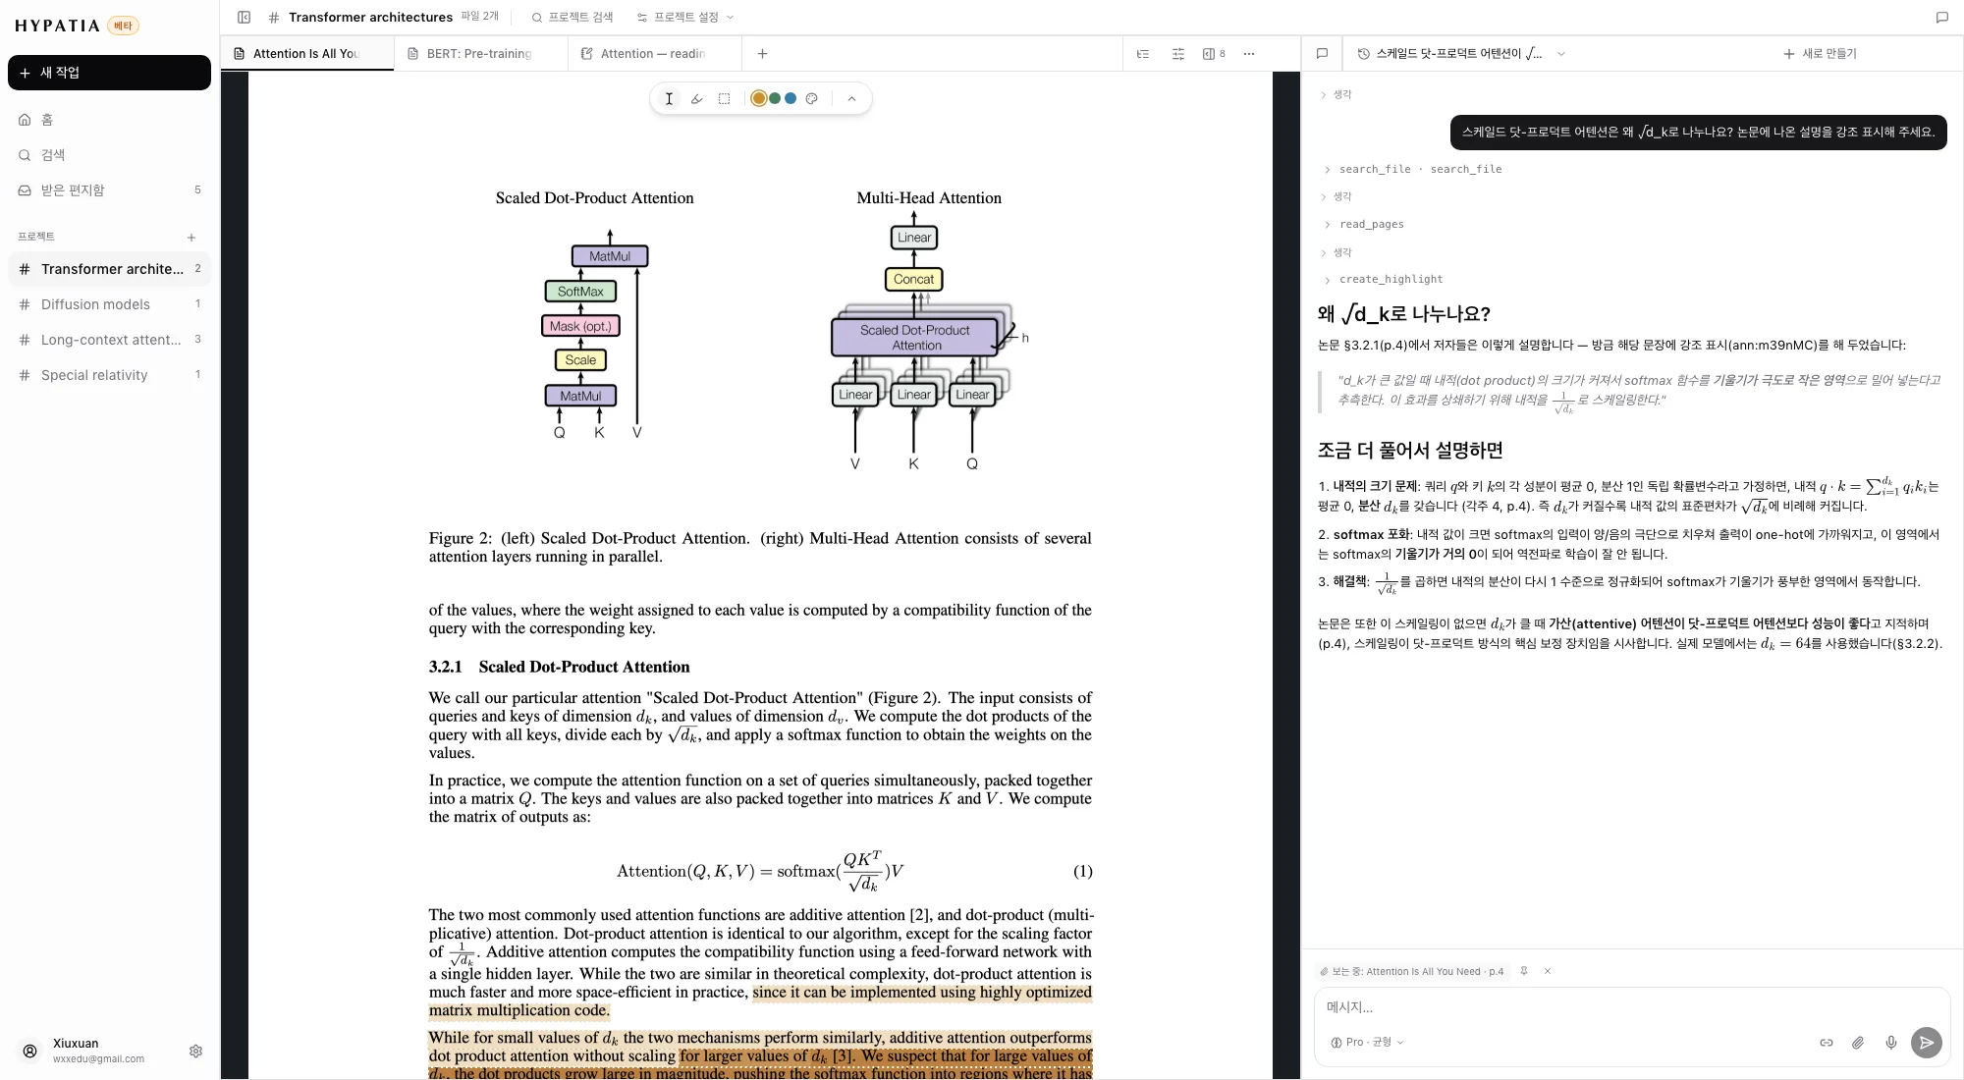The height and width of the screenshot is (1080, 1964).
Task: Click the 프로젝트 section label
Action: point(36,238)
